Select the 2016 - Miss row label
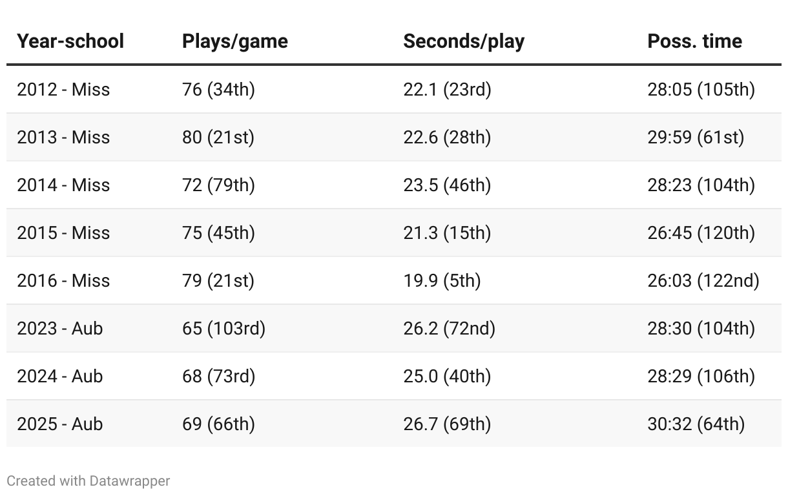Screen dimensions: 788x496 coord(63,281)
